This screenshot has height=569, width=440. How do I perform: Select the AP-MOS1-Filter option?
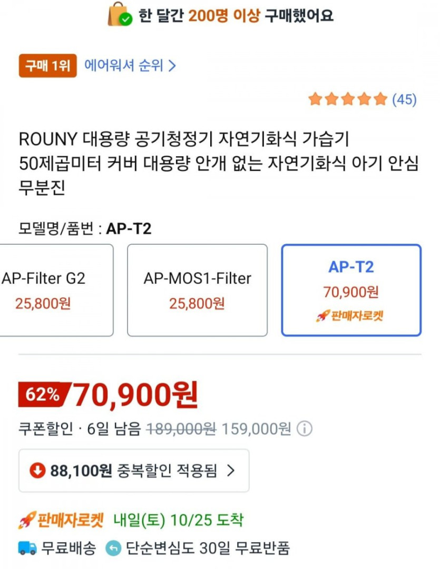(197, 290)
